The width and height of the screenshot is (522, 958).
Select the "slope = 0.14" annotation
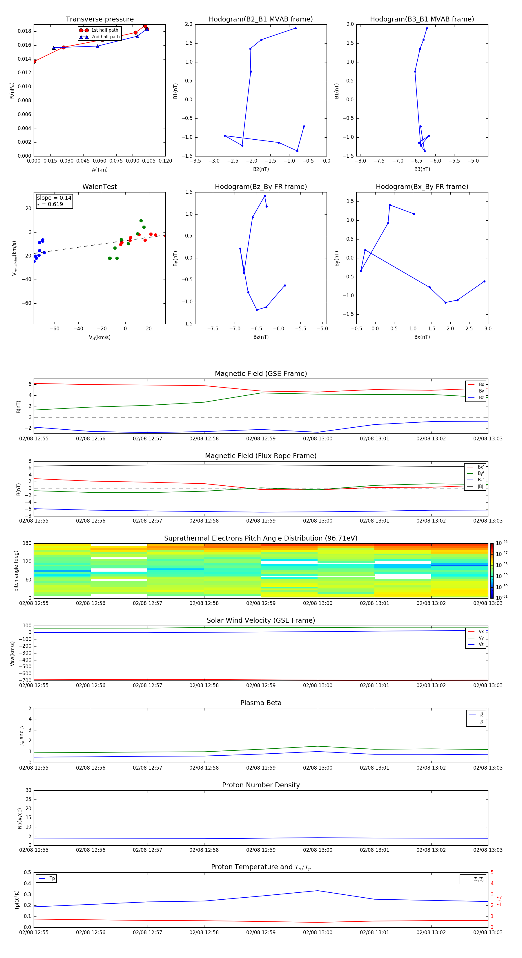pyautogui.click(x=54, y=198)
